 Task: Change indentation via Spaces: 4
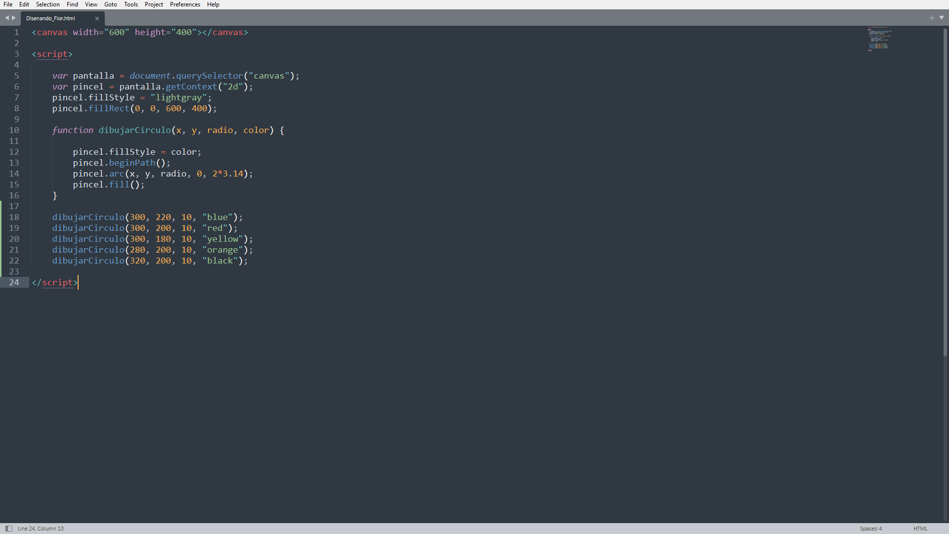[x=870, y=529]
